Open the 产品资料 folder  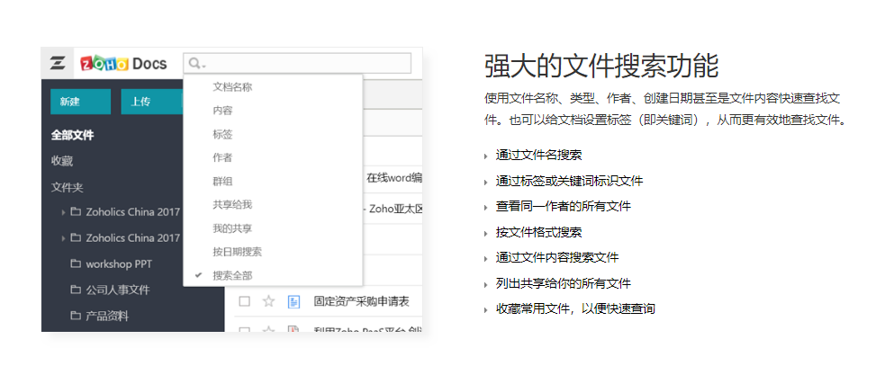(x=107, y=316)
